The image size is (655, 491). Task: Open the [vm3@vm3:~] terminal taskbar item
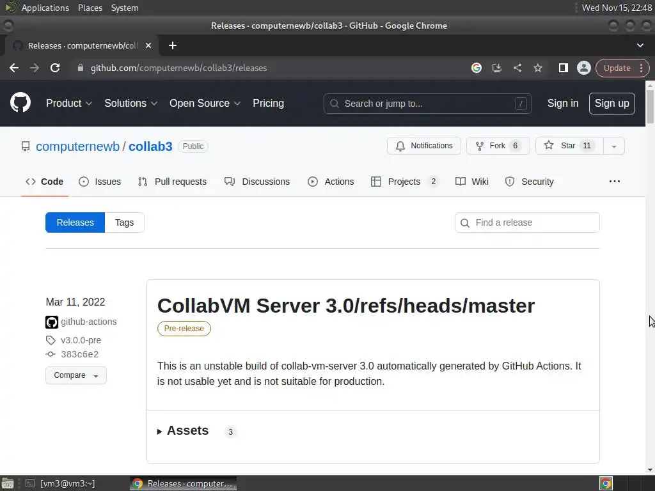(x=61, y=483)
